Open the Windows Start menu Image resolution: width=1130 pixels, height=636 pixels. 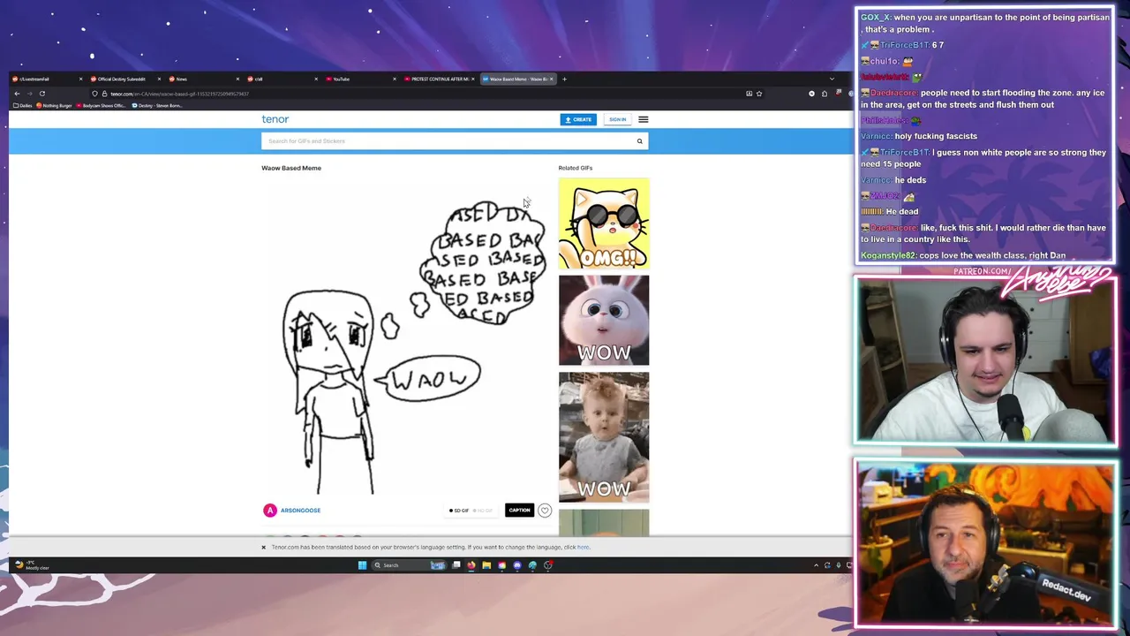click(362, 565)
